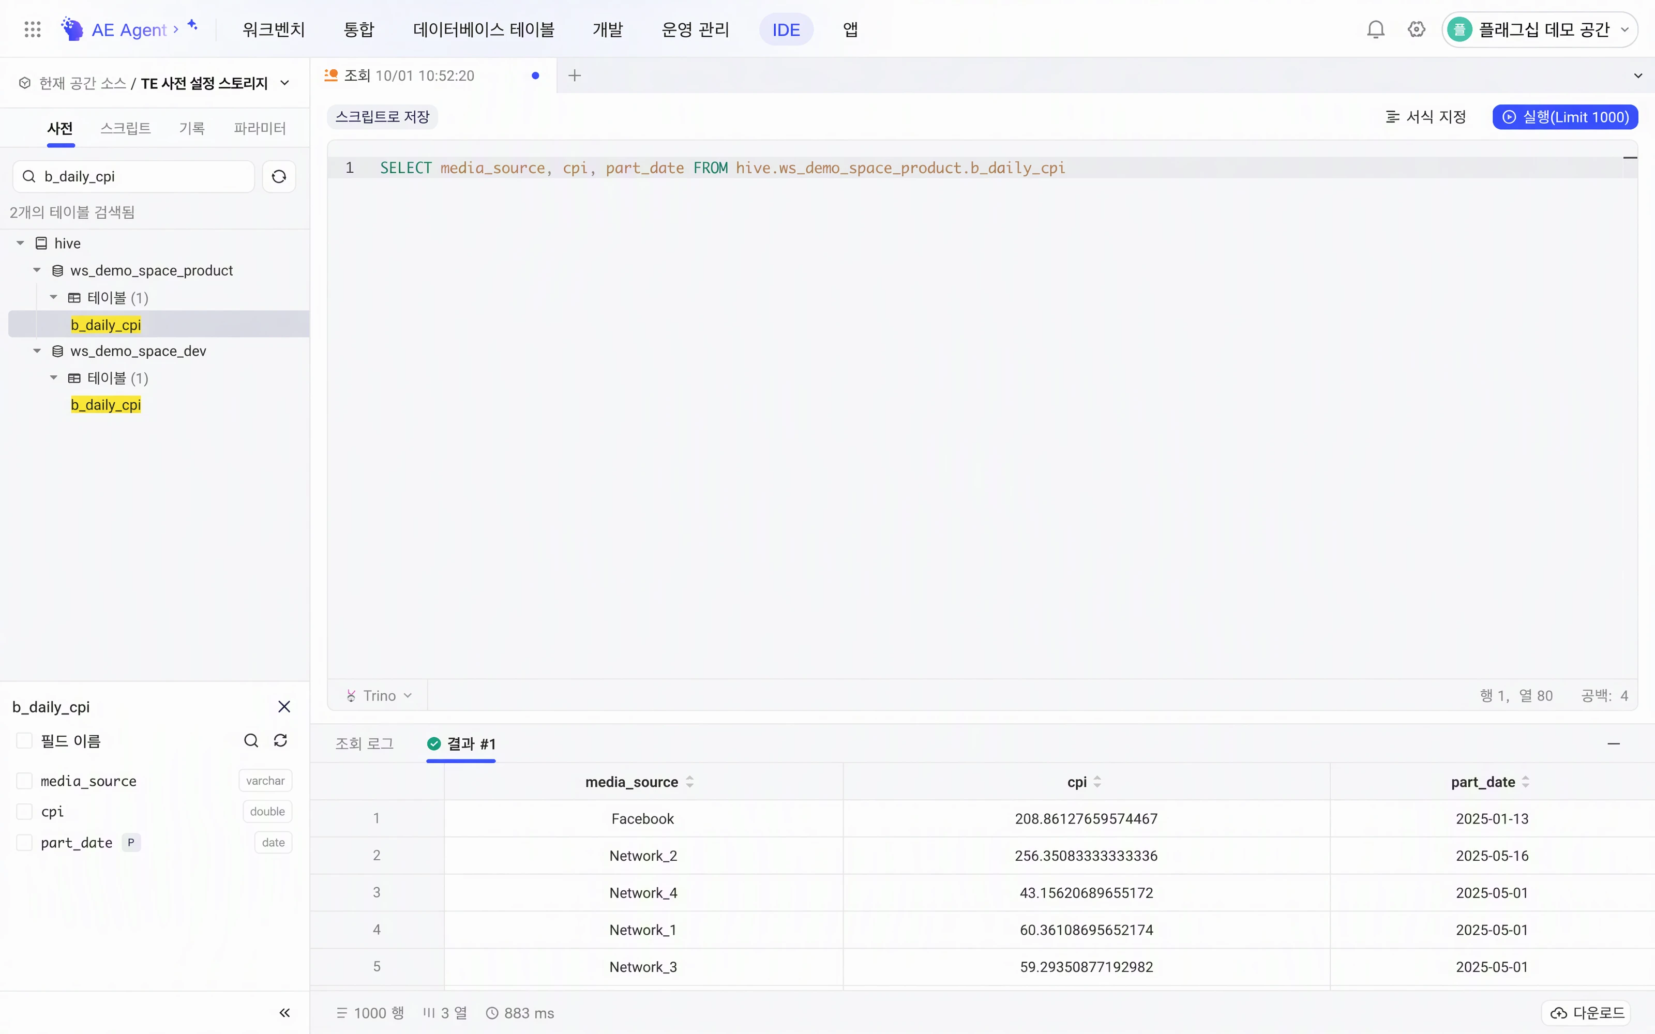The image size is (1655, 1034).
Task: Collapse ws_demo_space_dev schema
Action: pos(37,351)
